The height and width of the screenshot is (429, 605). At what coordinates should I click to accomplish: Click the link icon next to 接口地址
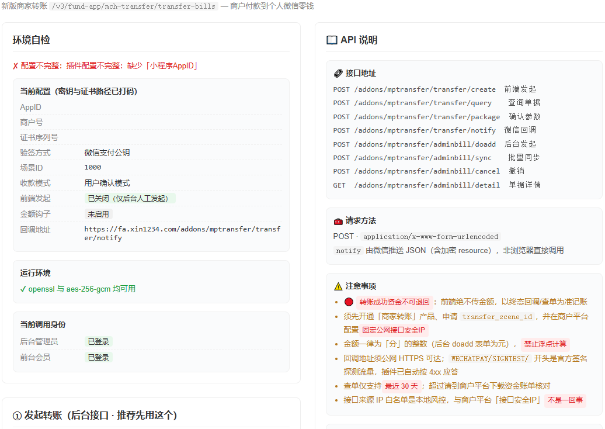(338, 74)
